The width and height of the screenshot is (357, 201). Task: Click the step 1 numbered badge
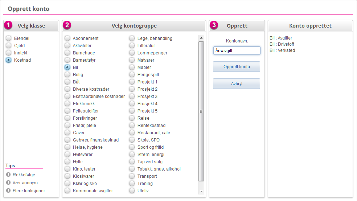point(8,25)
